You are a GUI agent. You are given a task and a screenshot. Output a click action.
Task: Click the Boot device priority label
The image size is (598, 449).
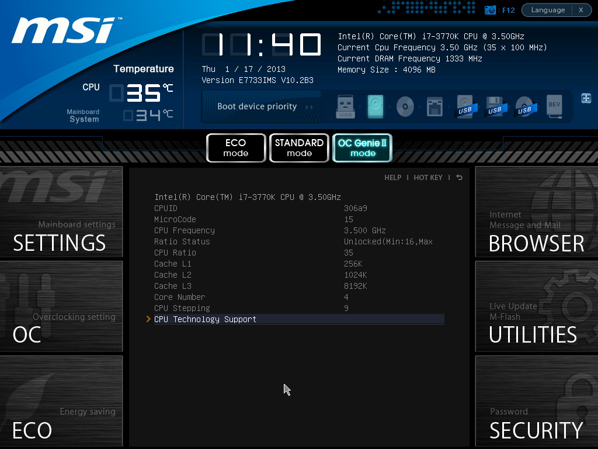tap(257, 106)
